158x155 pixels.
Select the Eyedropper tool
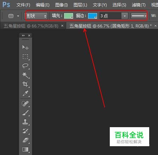pyautogui.click(x=25, y=93)
